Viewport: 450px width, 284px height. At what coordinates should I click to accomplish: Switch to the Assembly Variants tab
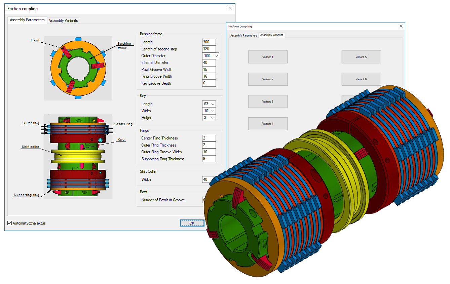63,20
